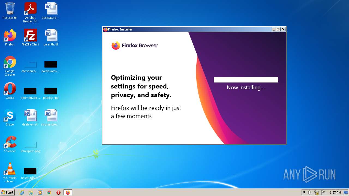This screenshot has width=349, height=196.
Task: Select the dealeven.rtf document icon
Action: [x=30, y=118]
